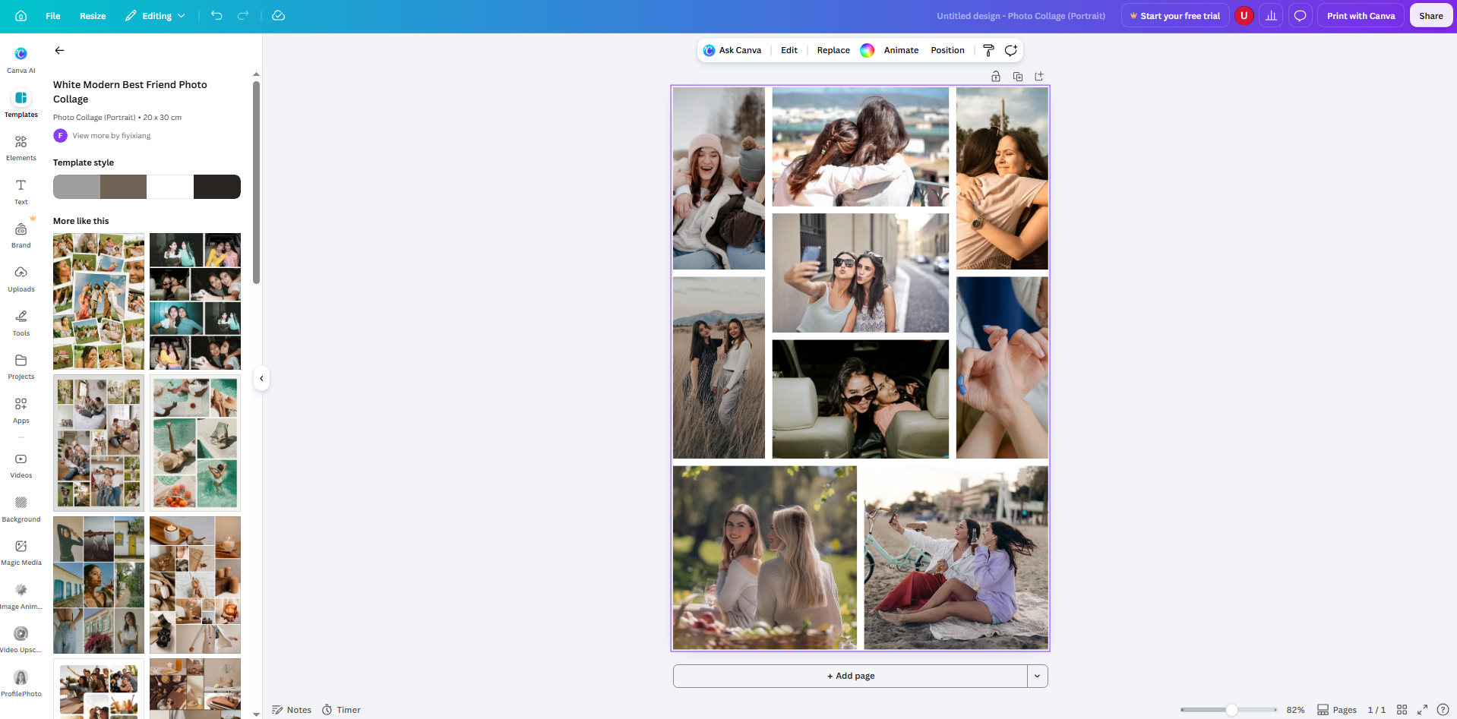This screenshot has height=719, width=1457.
Task: Click Print with Canva
Action: [x=1361, y=16]
